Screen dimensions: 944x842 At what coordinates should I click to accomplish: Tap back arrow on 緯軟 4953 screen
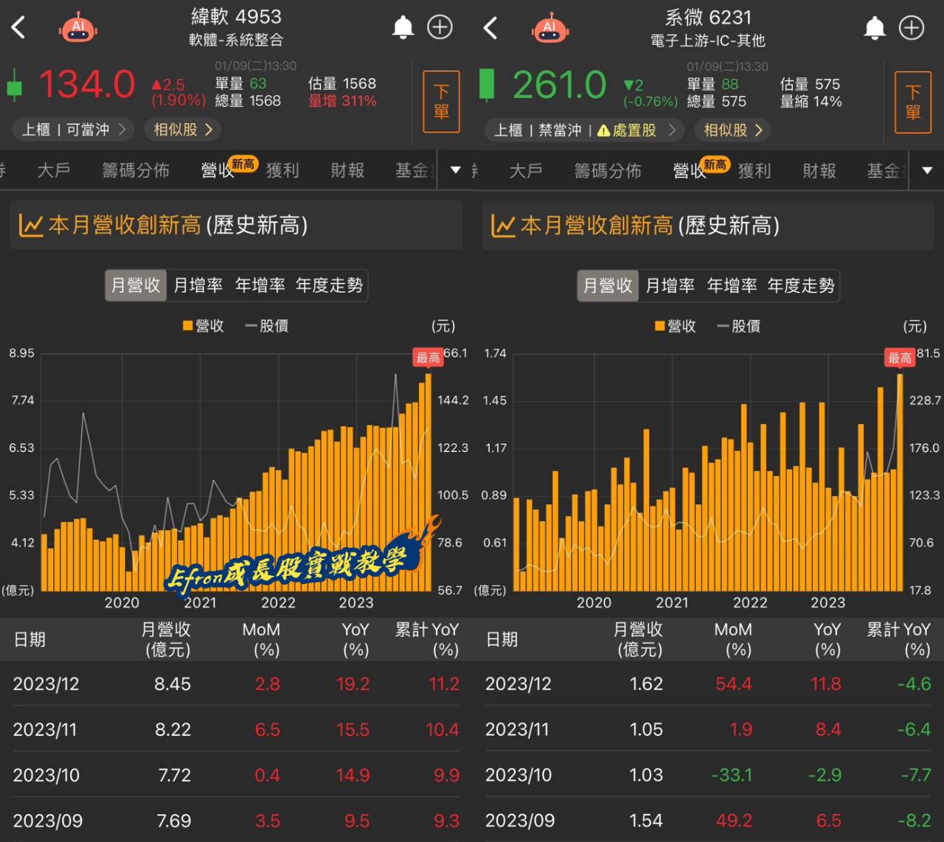(x=19, y=28)
